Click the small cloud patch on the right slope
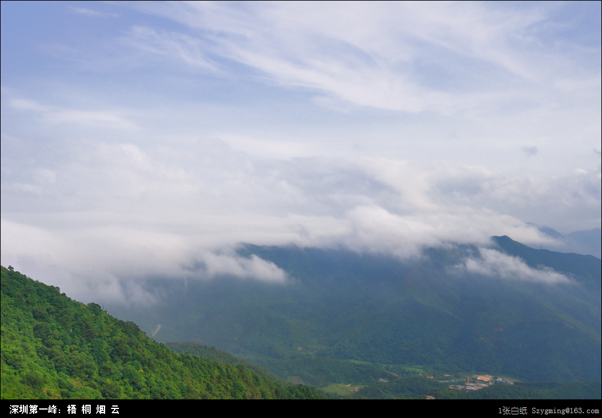This screenshot has height=418, width=602. 511,266
